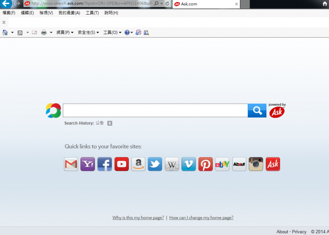This screenshot has height=235, width=329.
Task: Open the Facebook quick link
Action: 105,164
